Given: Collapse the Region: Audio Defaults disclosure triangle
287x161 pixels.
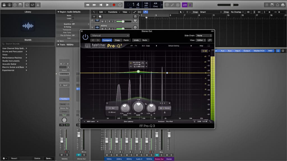Looking at the screenshot, I should pyautogui.click(x=58, y=12).
